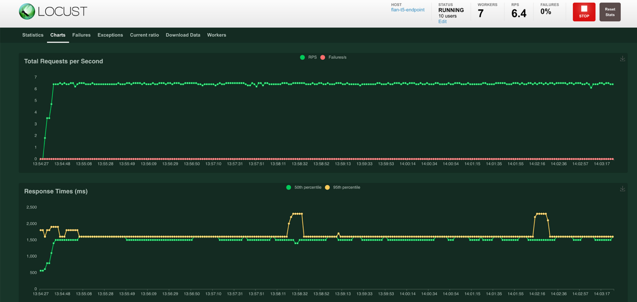The image size is (637, 302).
Task: Click the Reset Stats button
Action: point(610,12)
